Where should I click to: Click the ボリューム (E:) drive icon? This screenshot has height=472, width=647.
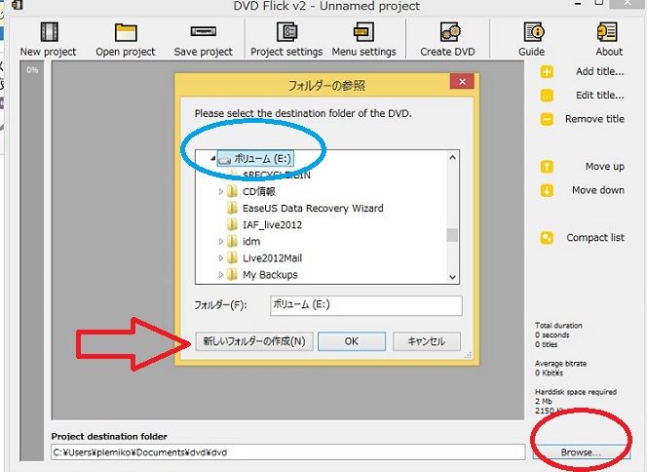224,159
